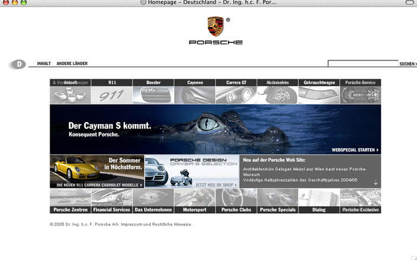Click the Dialog letter thumbnail

[319, 198]
